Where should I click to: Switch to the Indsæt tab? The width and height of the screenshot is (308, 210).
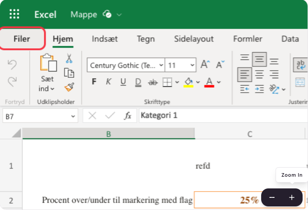click(x=105, y=39)
